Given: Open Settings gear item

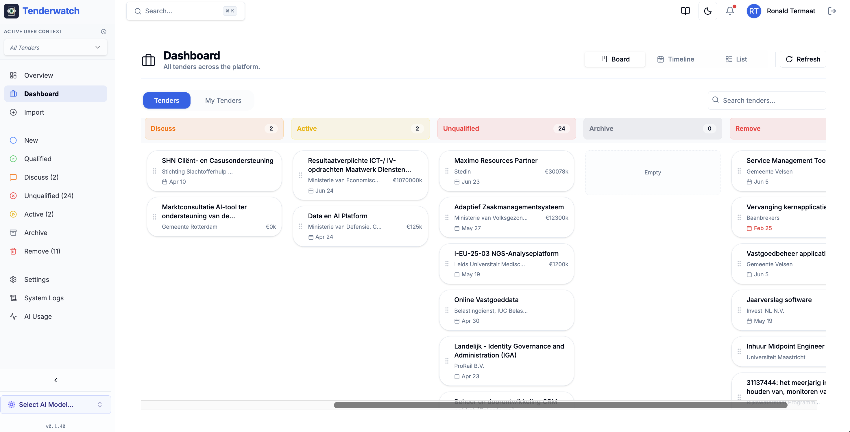Looking at the screenshot, I should pos(56,279).
